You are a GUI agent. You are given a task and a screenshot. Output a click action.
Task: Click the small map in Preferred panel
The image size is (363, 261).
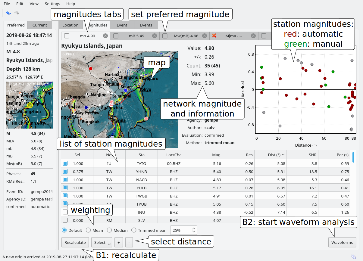[30, 105]
